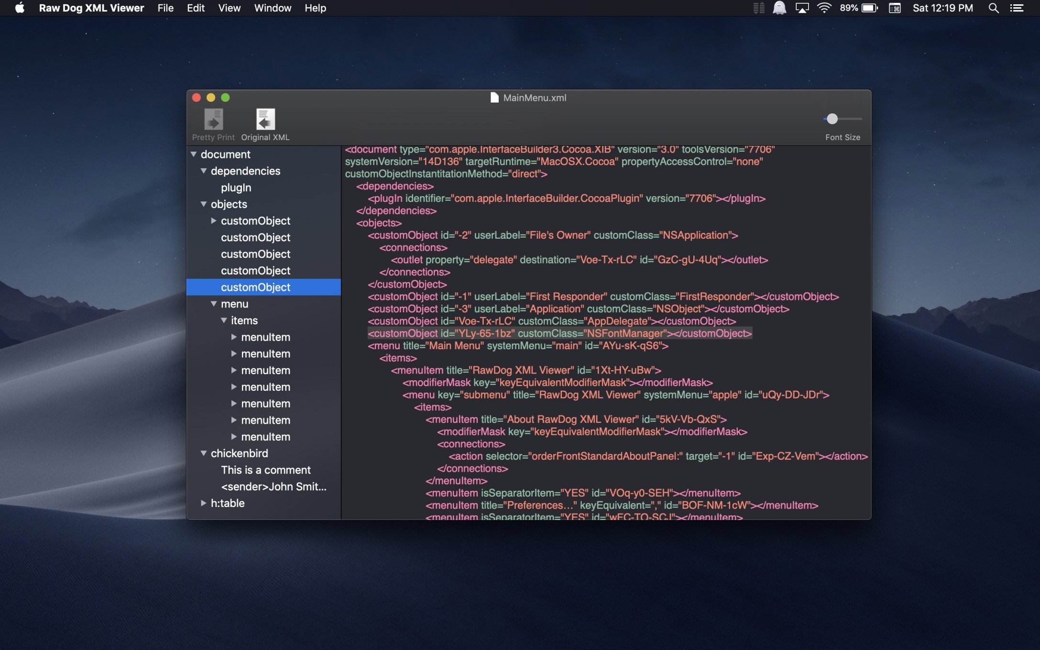Open the Notification Center icon

[x=1017, y=8]
